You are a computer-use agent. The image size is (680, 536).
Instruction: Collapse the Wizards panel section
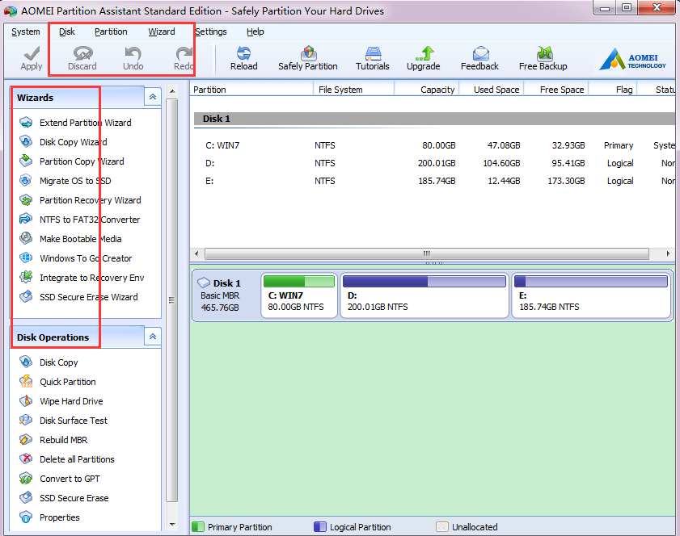tap(153, 97)
